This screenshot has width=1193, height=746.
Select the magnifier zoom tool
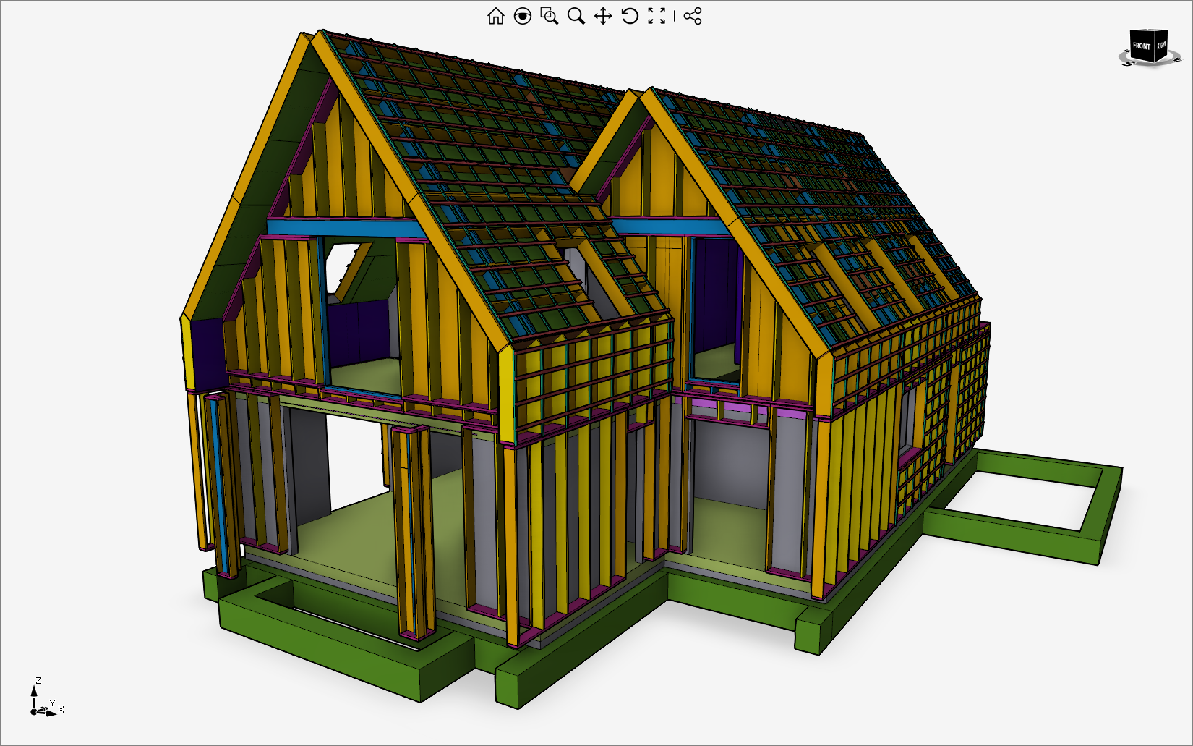click(576, 16)
